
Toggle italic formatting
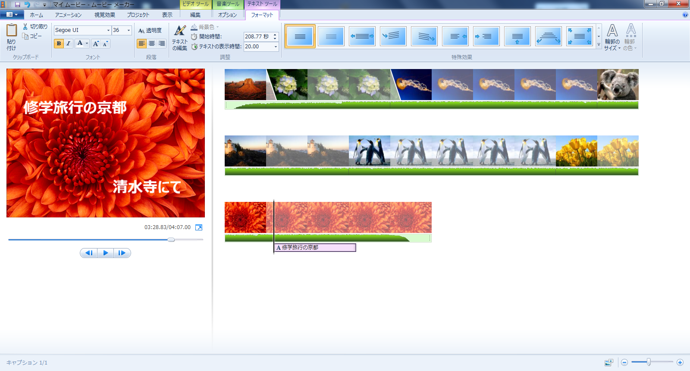point(68,44)
